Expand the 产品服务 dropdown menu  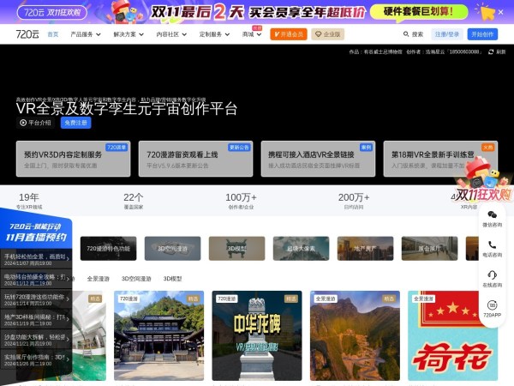tap(84, 34)
